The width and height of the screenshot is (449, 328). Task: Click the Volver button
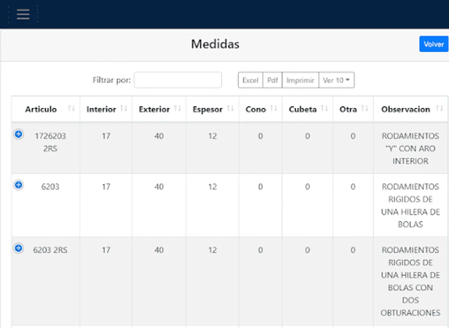coord(433,44)
